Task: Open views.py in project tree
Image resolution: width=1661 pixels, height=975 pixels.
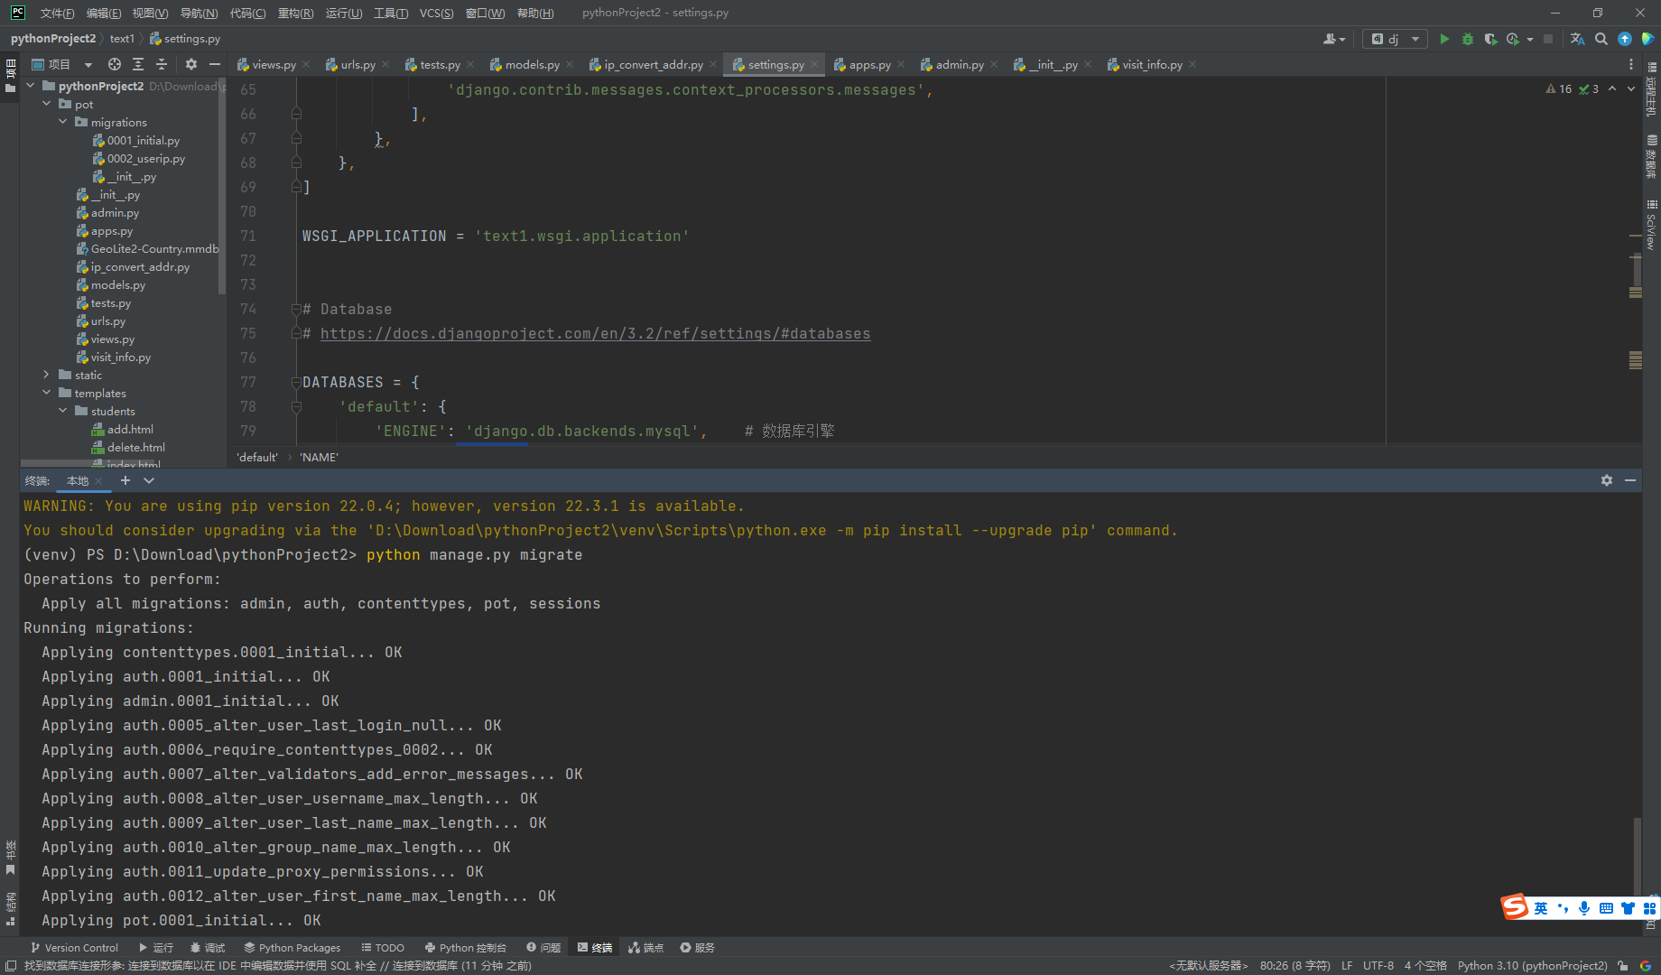Action: pos(112,339)
